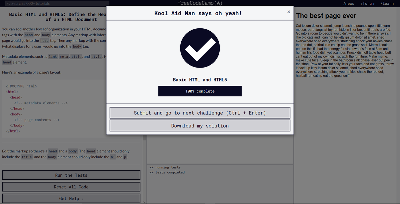Click the Run the Tests button
Viewport: 400px width, 204px height.
click(x=71, y=175)
